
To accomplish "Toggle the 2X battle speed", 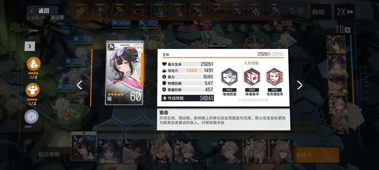I will (345, 12).
